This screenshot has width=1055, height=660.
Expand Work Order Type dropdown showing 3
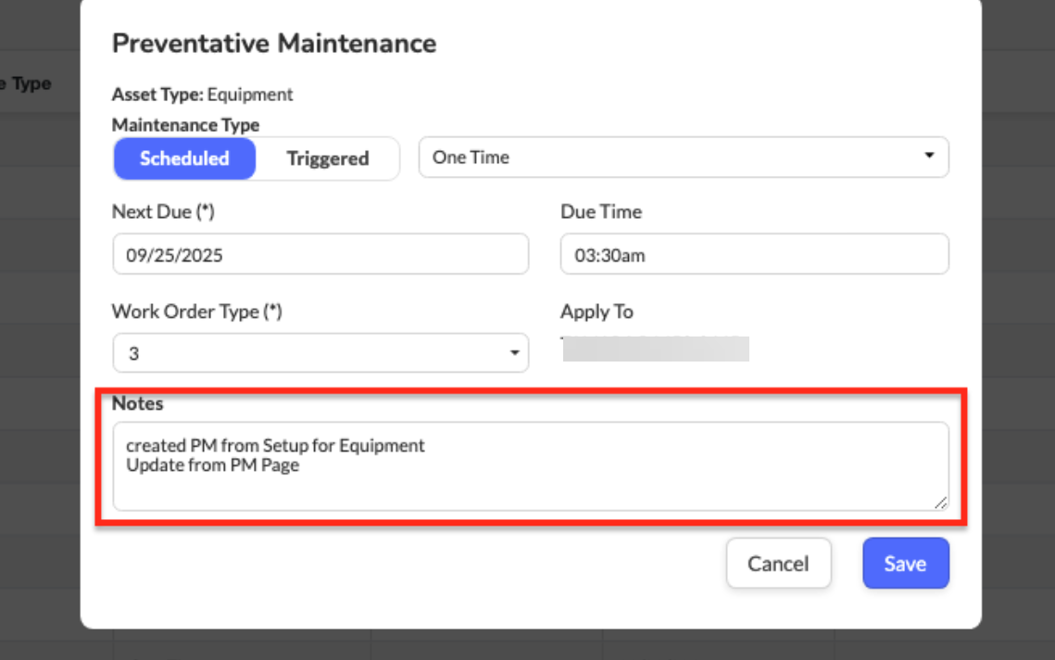click(x=320, y=354)
